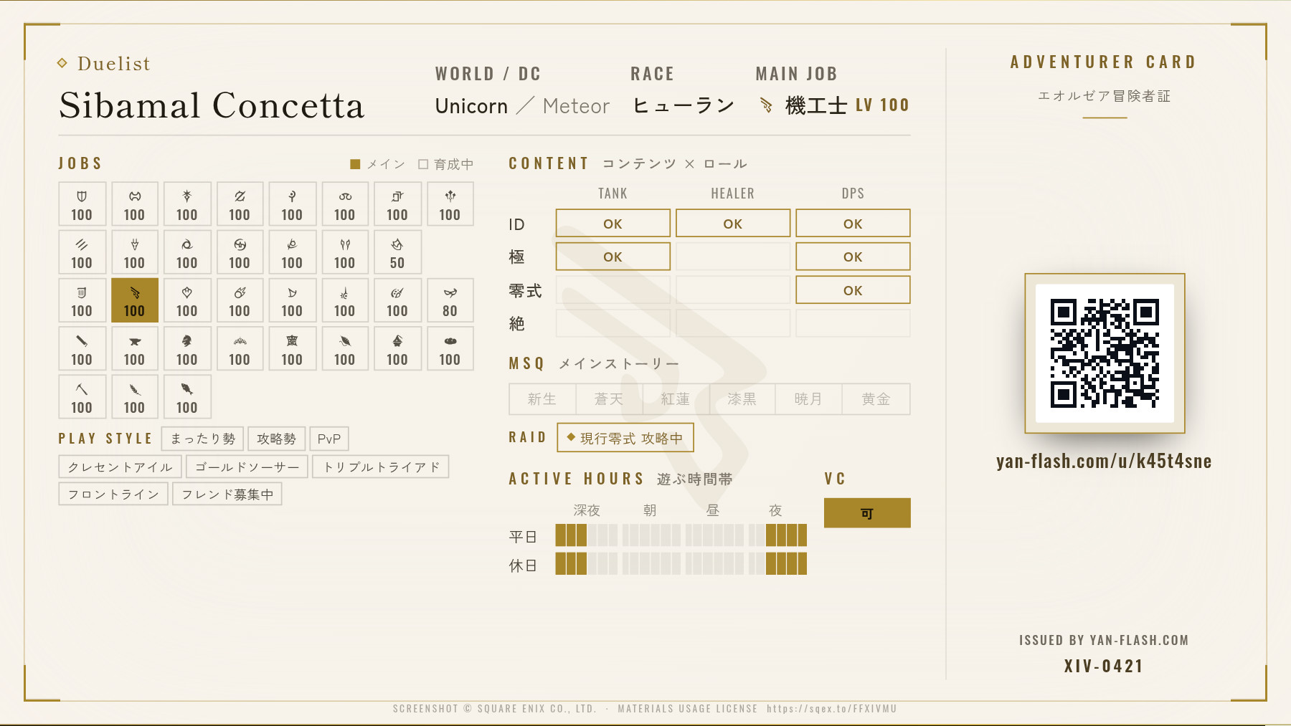This screenshot has height=726, width=1291.
Task: Click the Paladin shield job icon
Action: click(82, 196)
